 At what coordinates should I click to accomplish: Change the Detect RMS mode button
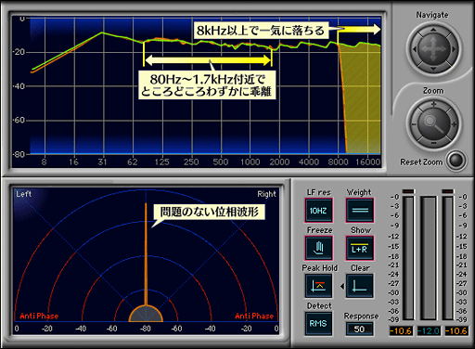[x=318, y=324]
